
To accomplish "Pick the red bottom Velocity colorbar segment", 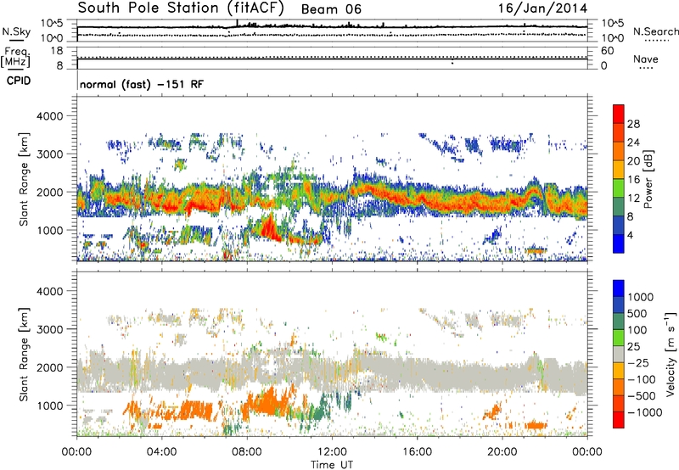I will [x=619, y=420].
